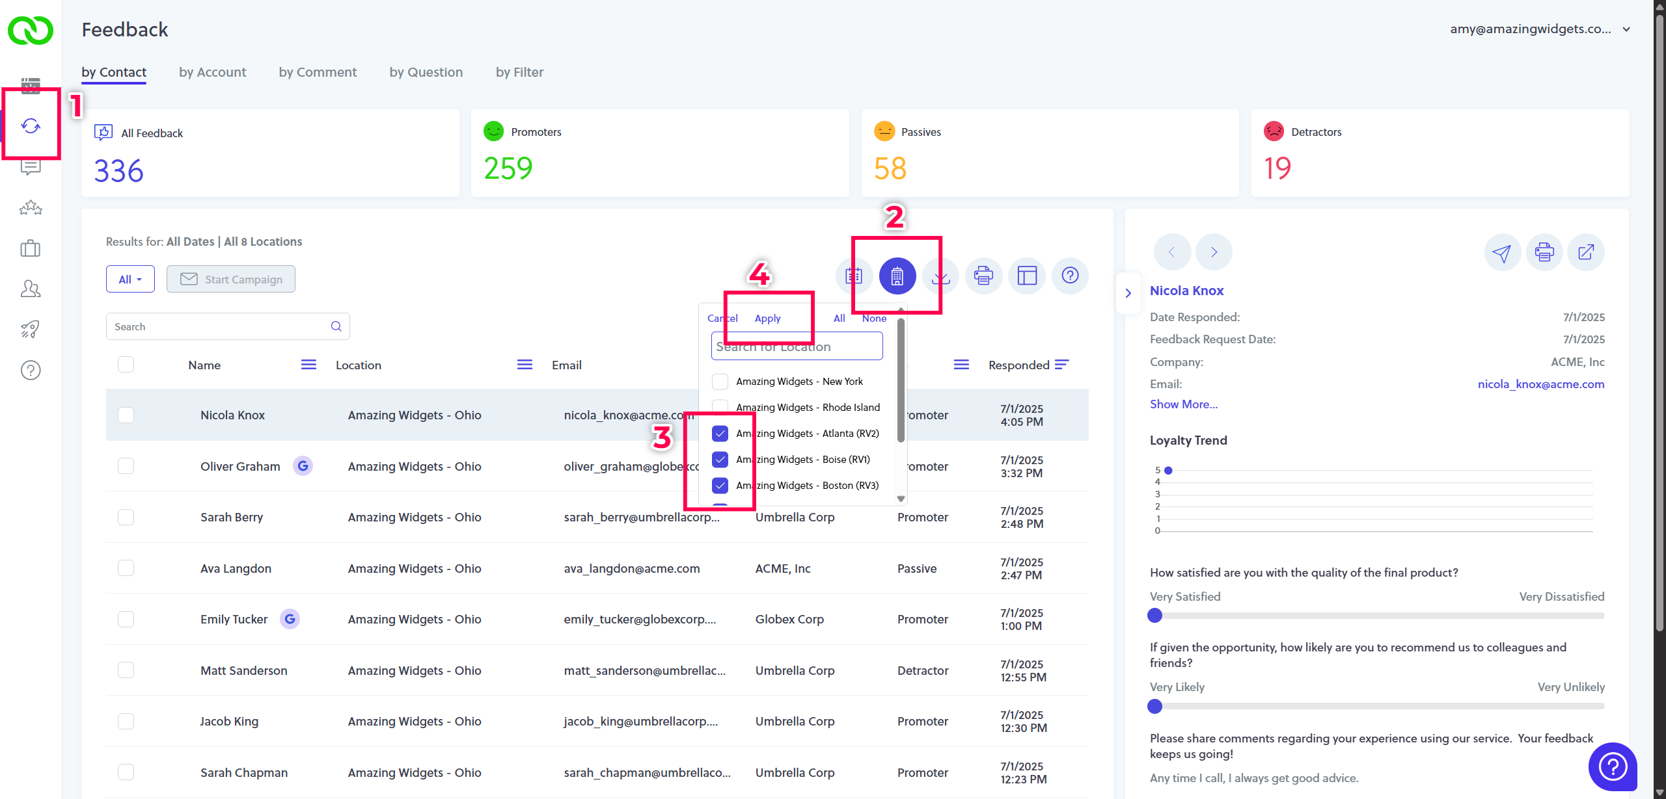
Task: Click the download export icon
Action: tap(940, 276)
